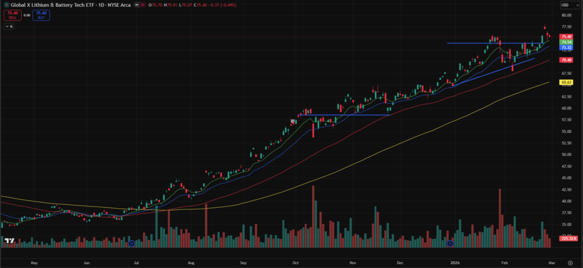Select the blue 73.32 moving average label
Image resolution: width=583 pixels, height=268 pixels.
[565, 48]
